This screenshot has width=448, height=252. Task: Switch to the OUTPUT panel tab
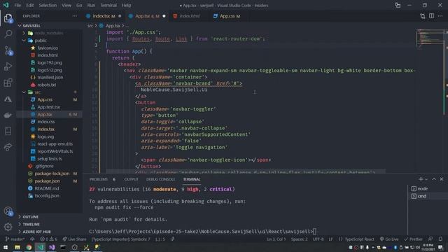tap(131, 179)
